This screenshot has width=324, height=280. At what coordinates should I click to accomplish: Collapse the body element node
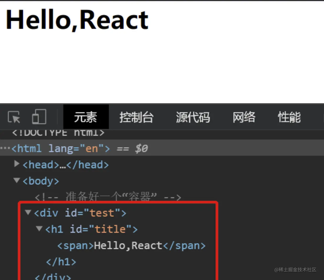point(17,180)
